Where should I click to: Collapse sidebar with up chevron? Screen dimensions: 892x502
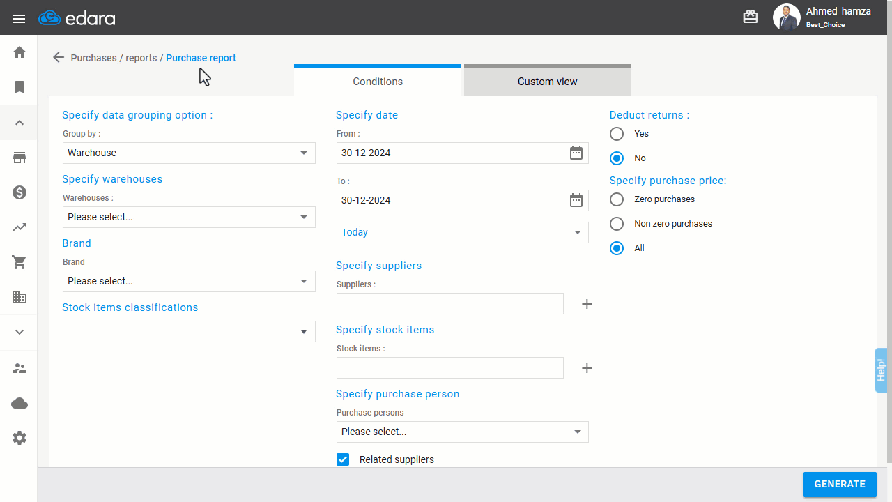tap(20, 123)
